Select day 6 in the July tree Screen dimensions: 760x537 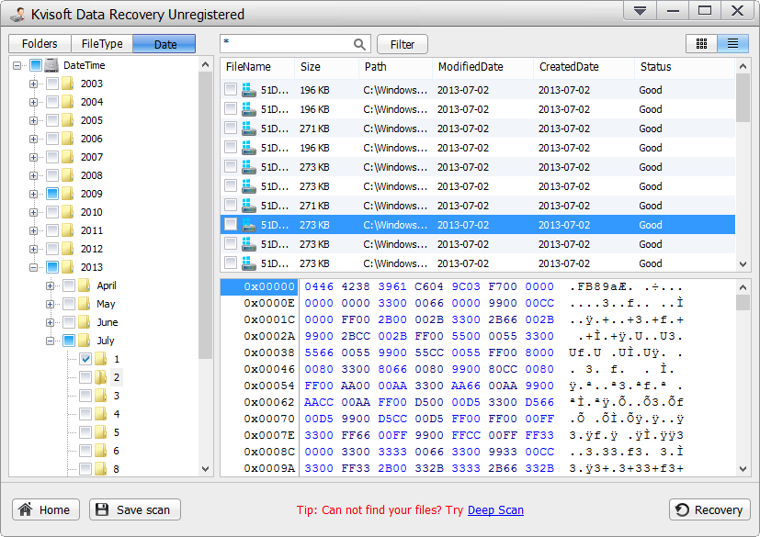[117, 451]
